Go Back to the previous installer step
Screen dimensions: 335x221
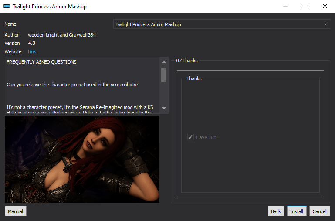(x=276, y=211)
